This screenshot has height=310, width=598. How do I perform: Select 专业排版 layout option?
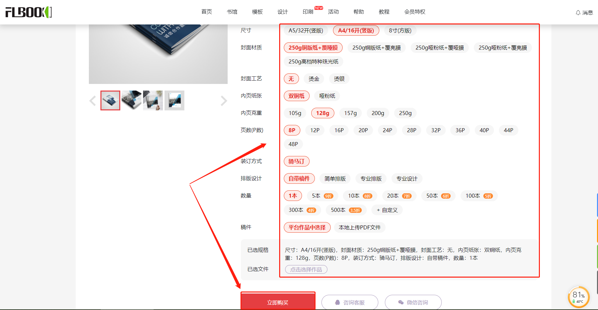click(371, 178)
